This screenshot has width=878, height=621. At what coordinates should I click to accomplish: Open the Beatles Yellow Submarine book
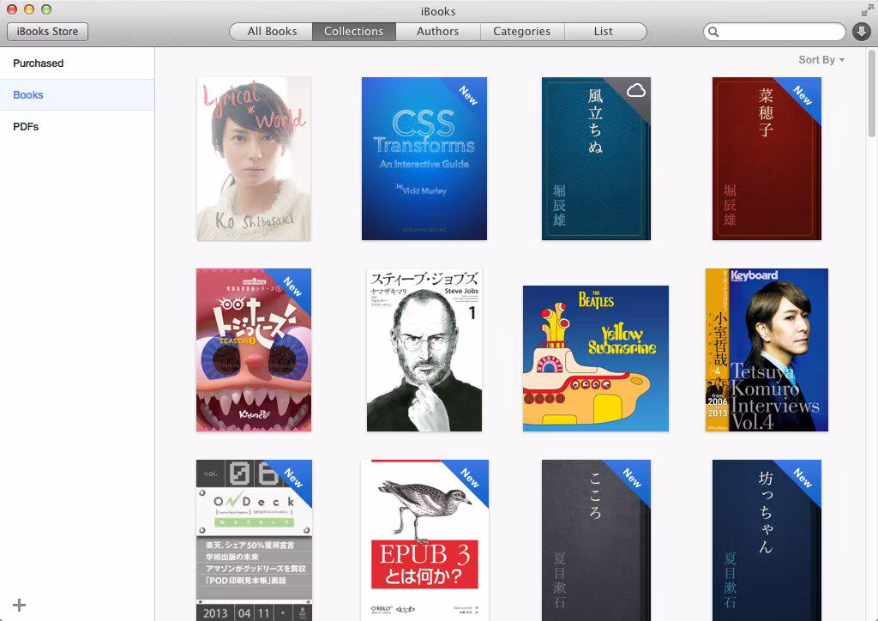(596, 359)
